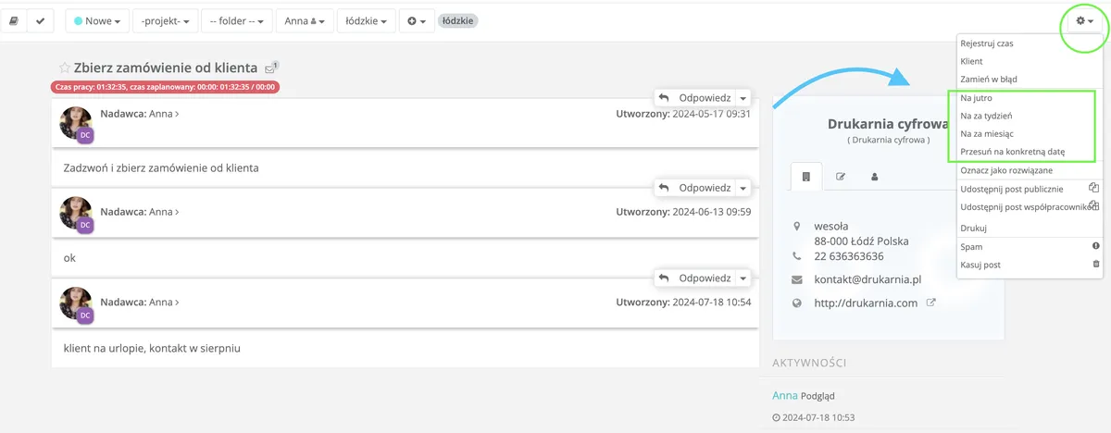Click Odpowiedz on the 2024-07-18 message
Image resolution: width=1111 pixels, height=433 pixels.
pyautogui.click(x=695, y=278)
